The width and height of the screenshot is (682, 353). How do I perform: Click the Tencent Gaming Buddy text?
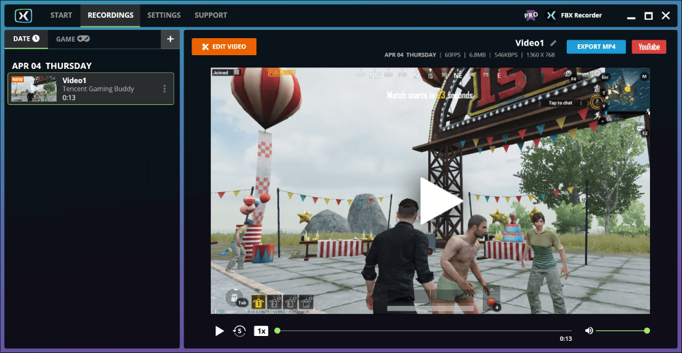(x=98, y=89)
